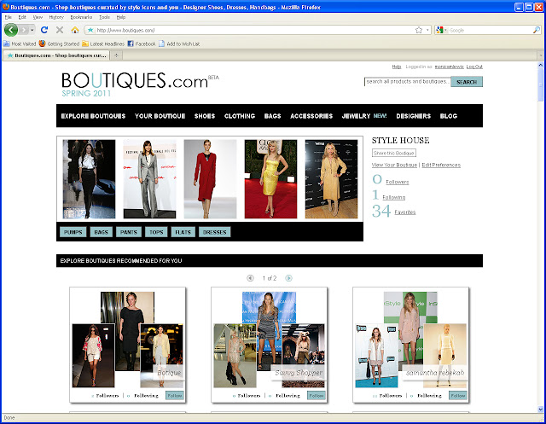Click the search all products input field
The image size is (546, 424).
tap(408, 82)
